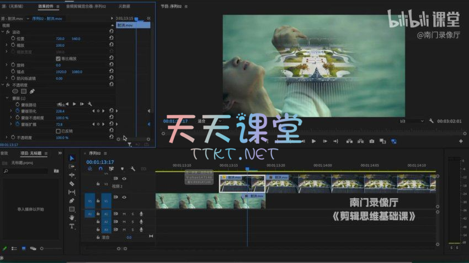Image resolution: width=469 pixels, height=263 pixels.
Task: Click the Export Frame camera icon
Action: click(371, 141)
